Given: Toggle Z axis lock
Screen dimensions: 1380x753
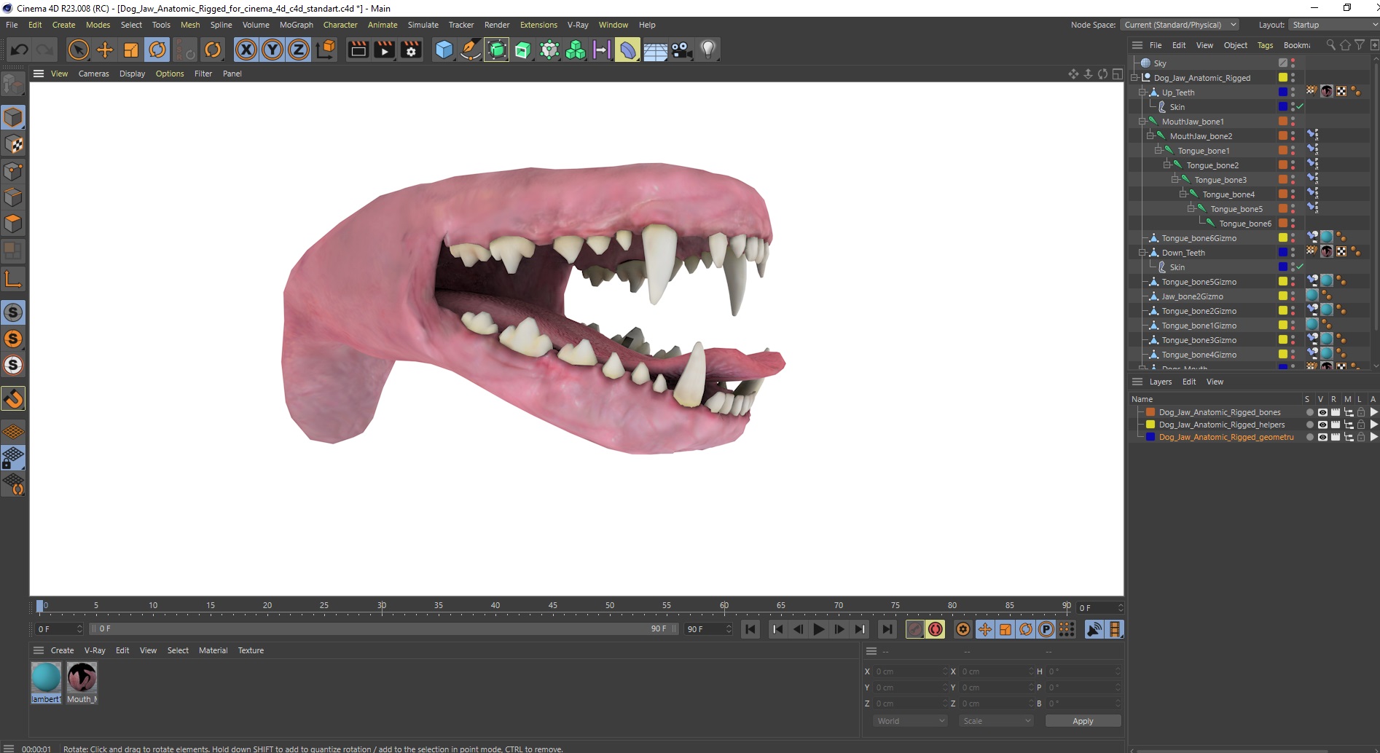Looking at the screenshot, I should click(299, 50).
